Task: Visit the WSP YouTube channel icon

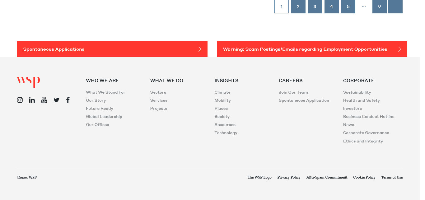Action: tap(44, 100)
